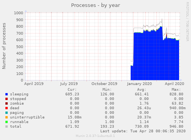Viewport: 191px width, 140px height.
Task: Click the 'Number of processes' axis title
Action: pyautogui.click(x=4, y=46)
